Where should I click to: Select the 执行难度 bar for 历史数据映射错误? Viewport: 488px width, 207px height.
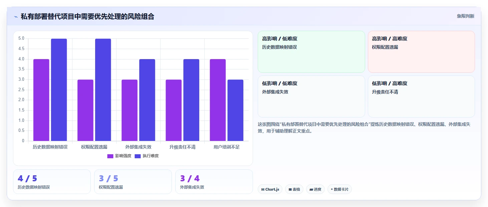(x=59, y=90)
